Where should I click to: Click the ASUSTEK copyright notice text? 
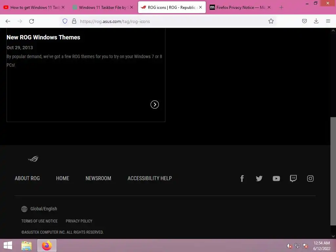[x=62, y=232]
